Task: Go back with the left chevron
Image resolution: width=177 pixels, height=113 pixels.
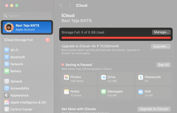Action: pos(61,5)
